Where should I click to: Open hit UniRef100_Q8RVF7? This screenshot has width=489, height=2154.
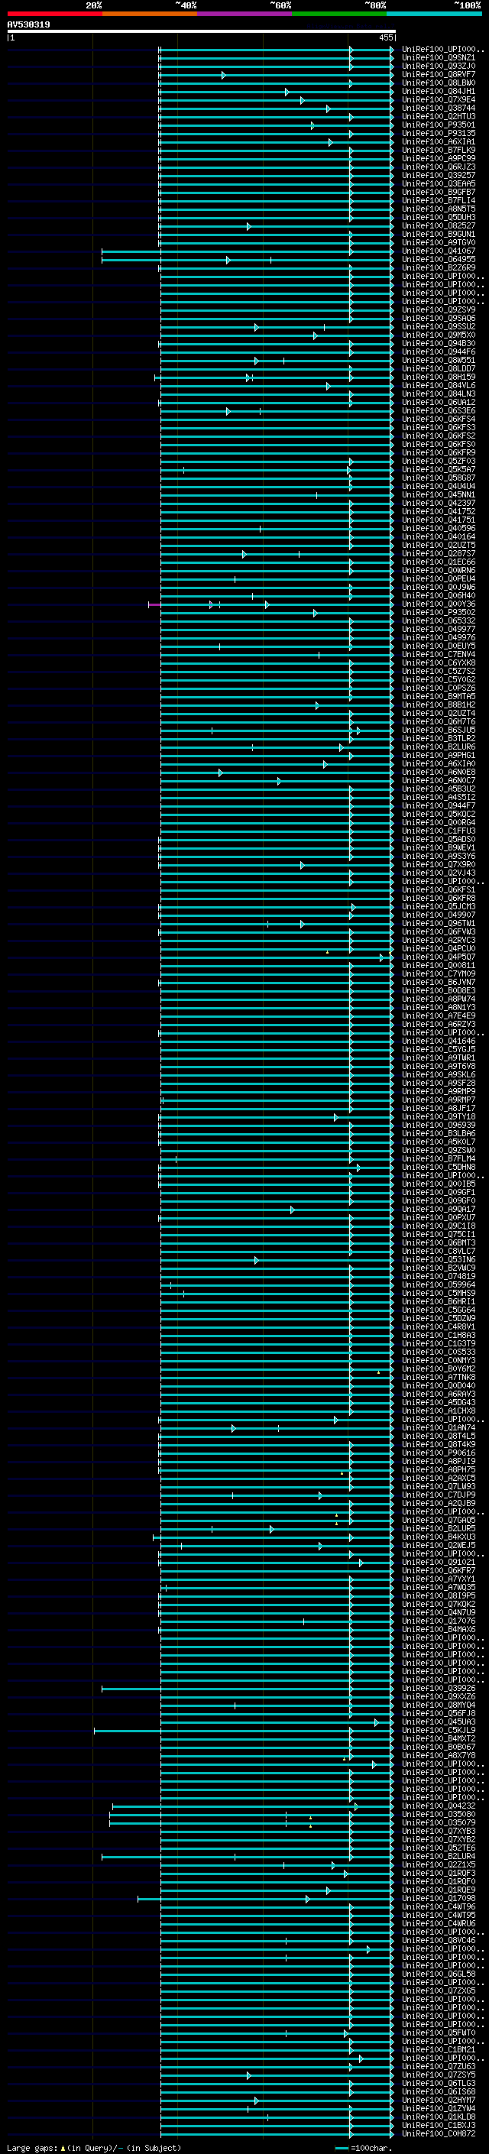[x=438, y=74]
